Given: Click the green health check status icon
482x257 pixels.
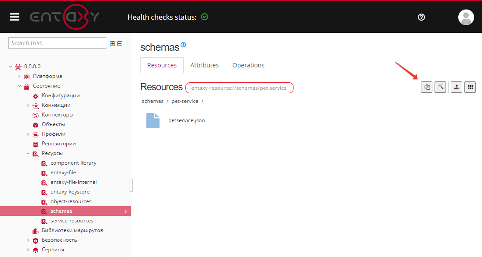Looking at the screenshot, I should [204, 17].
